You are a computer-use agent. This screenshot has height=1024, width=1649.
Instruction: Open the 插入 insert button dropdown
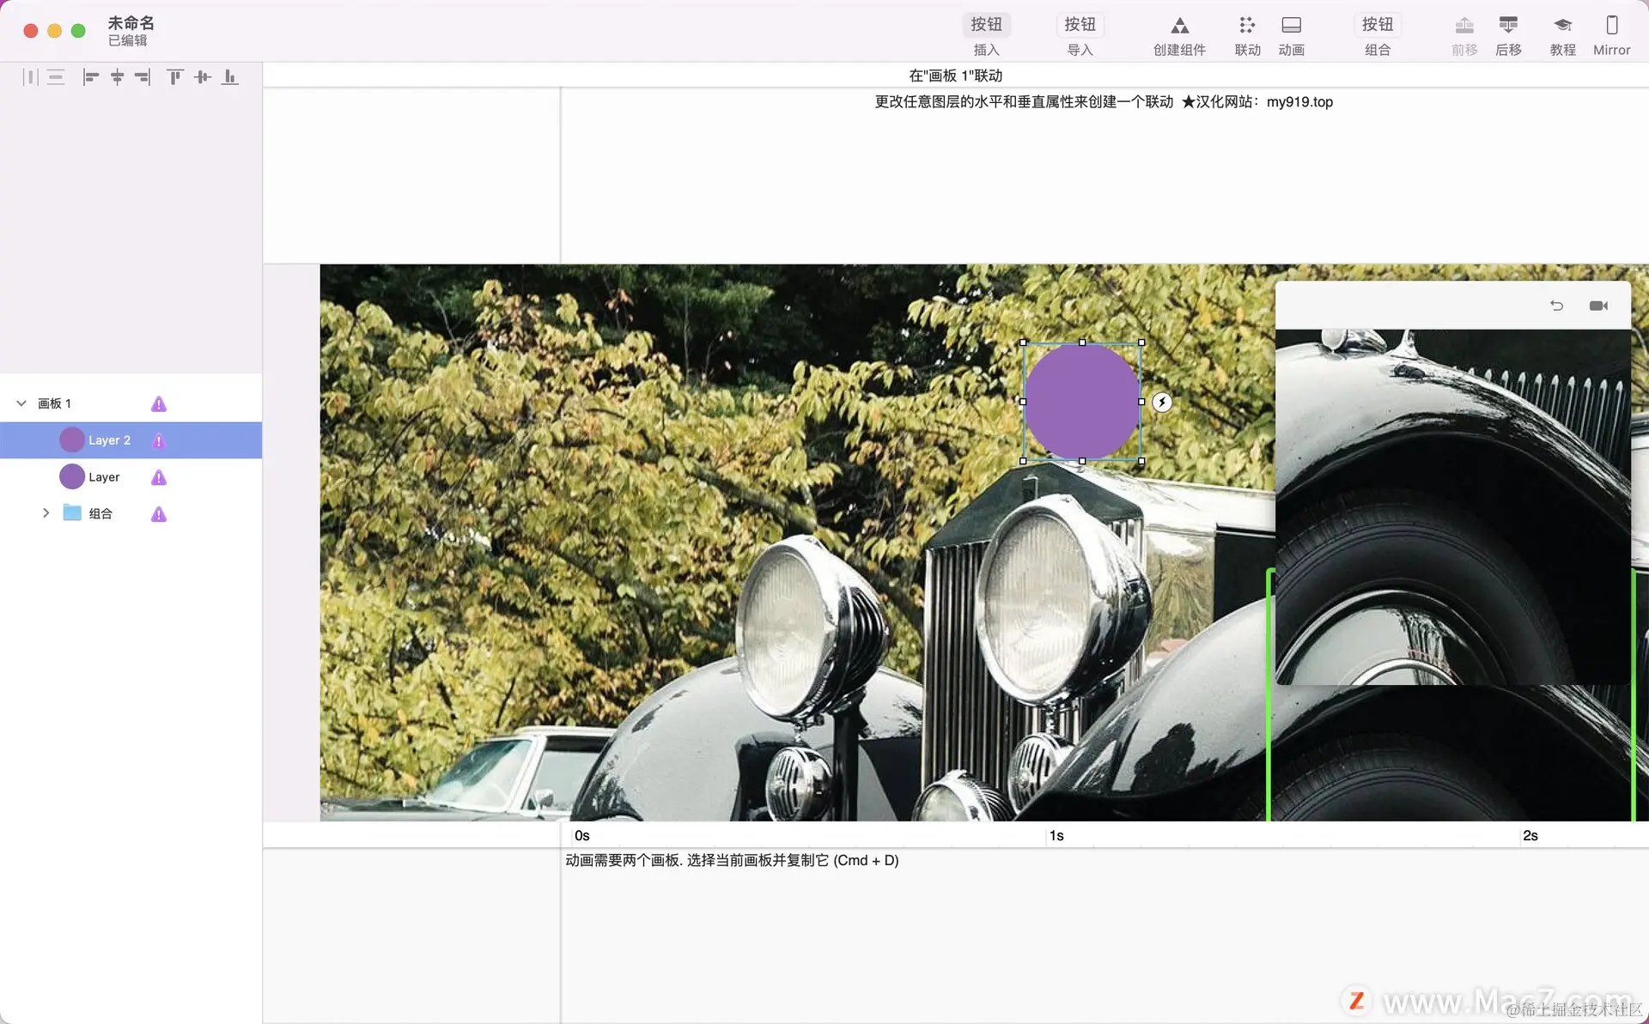(986, 26)
